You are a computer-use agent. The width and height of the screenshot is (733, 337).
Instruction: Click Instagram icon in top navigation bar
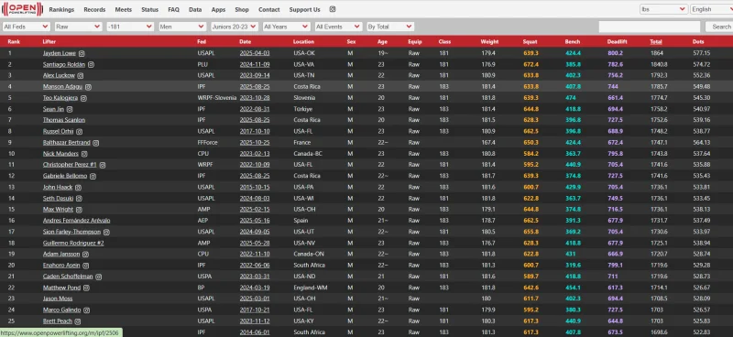(333, 9)
